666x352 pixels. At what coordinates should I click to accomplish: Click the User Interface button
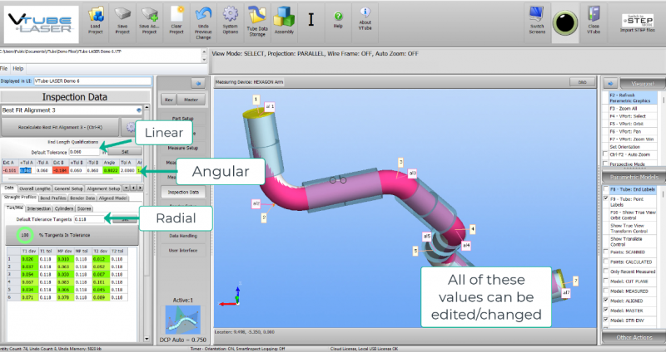click(183, 251)
